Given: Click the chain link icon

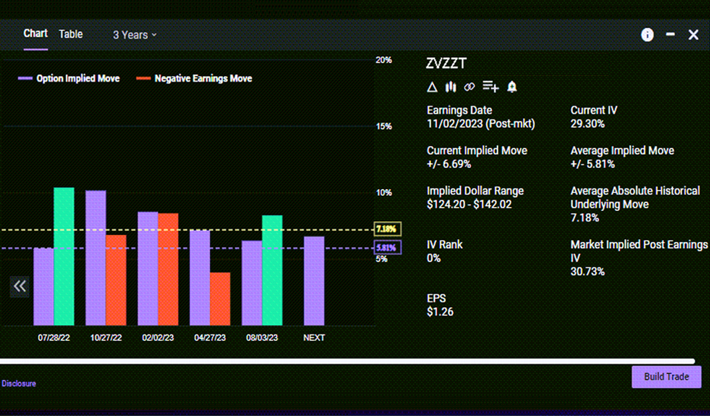Looking at the screenshot, I should point(470,87).
